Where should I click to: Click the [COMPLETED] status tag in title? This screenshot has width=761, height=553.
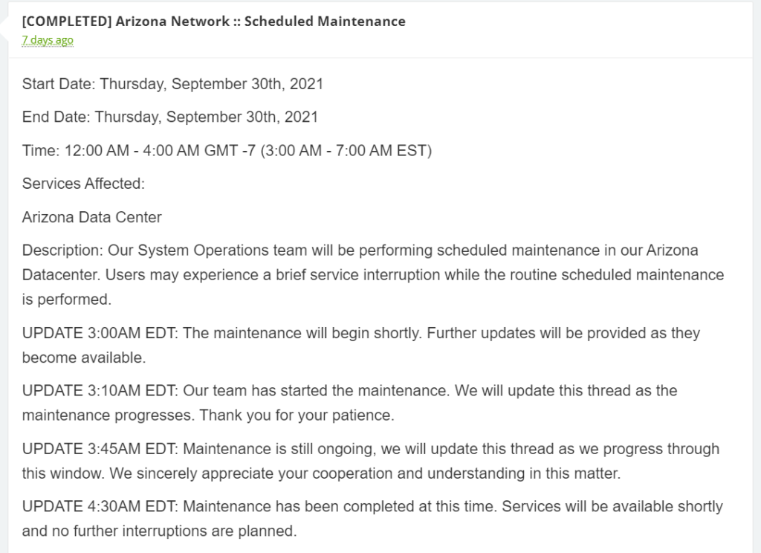point(66,22)
